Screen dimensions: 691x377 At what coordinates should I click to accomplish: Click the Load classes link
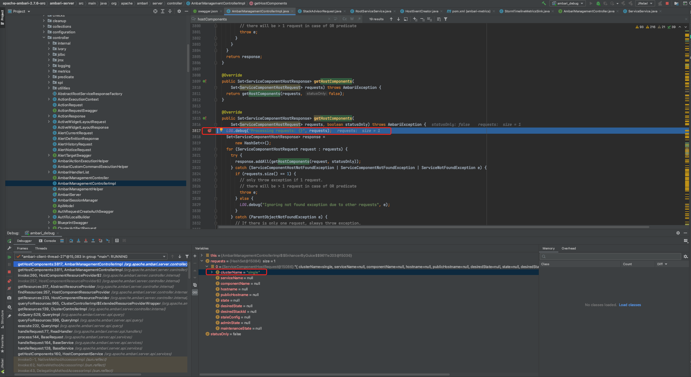point(630,305)
